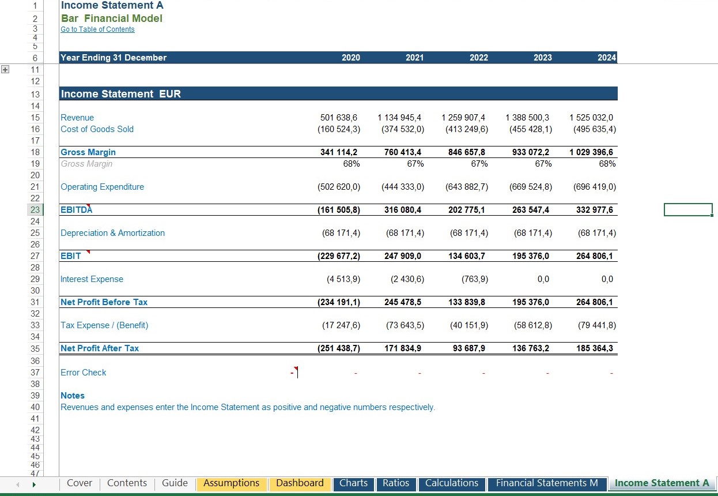
Task: Select the Bar Financial Model subtitle
Action: pyautogui.click(x=112, y=18)
